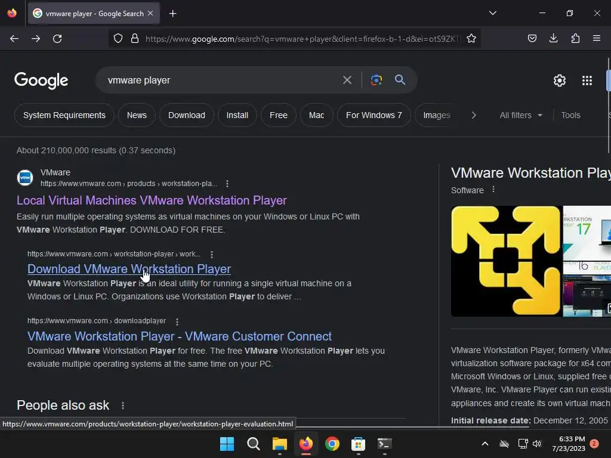Open the Workstation 17 product thumbnail
This screenshot has width=611, height=458.
[587, 233]
